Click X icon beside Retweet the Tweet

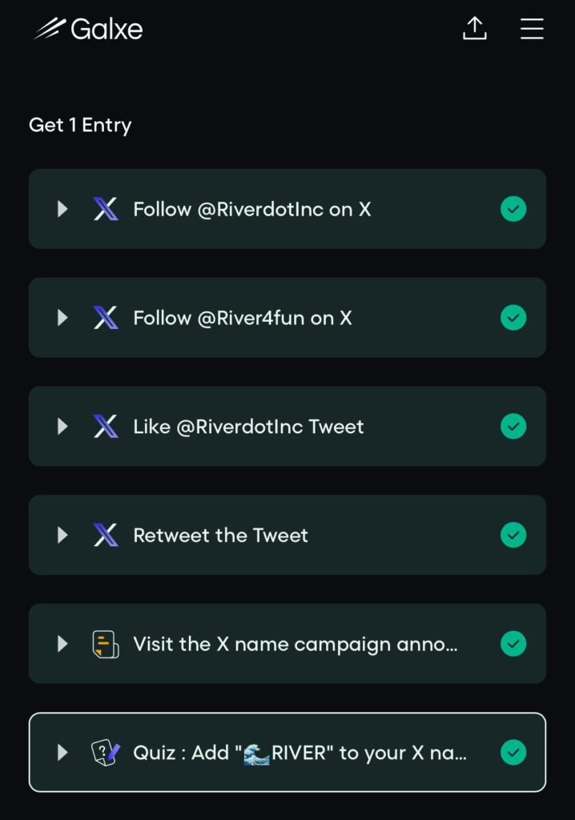click(x=106, y=535)
